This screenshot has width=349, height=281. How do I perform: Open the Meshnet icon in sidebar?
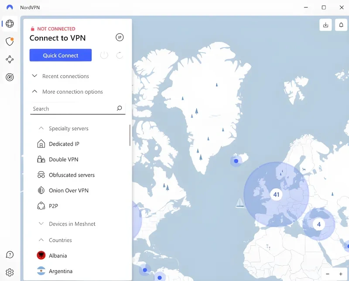[10, 59]
